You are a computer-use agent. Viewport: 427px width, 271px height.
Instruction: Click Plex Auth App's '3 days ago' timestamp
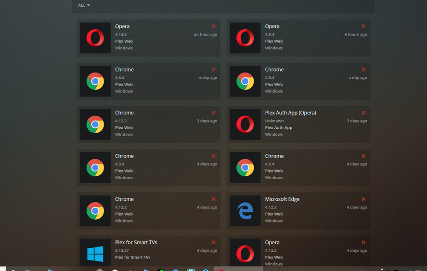pos(357,121)
